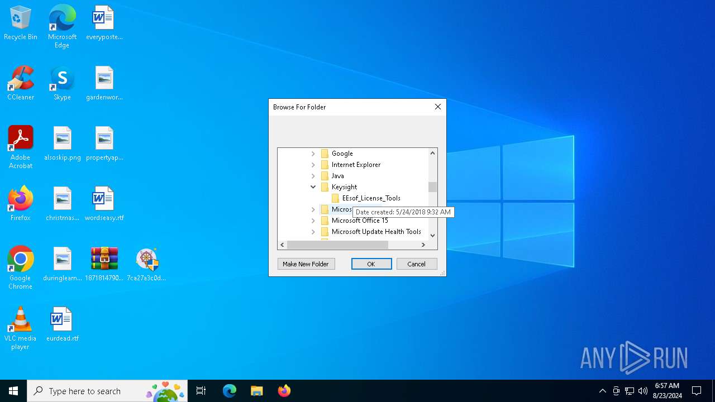Select the EEsof_License_Tools subfolder
715x402 pixels.
click(x=371, y=198)
